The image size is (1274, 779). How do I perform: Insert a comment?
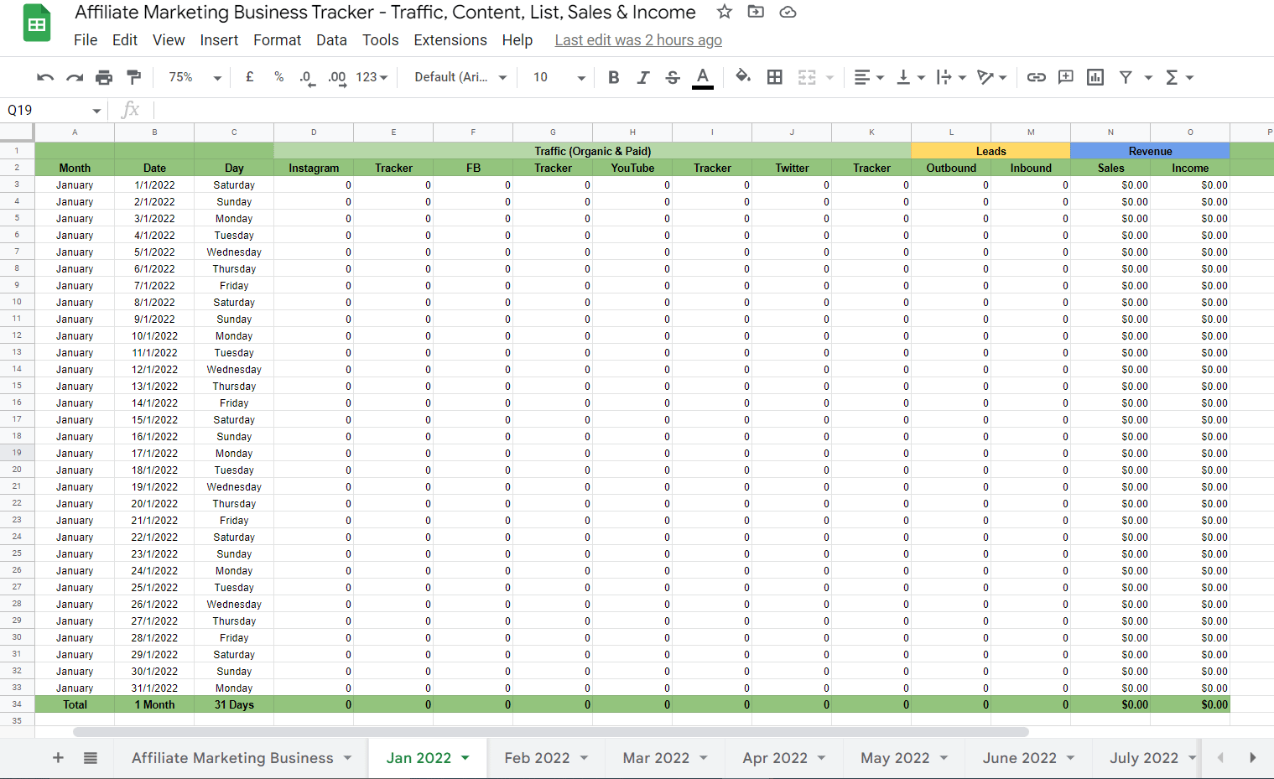pyautogui.click(x=1065, y=76)
